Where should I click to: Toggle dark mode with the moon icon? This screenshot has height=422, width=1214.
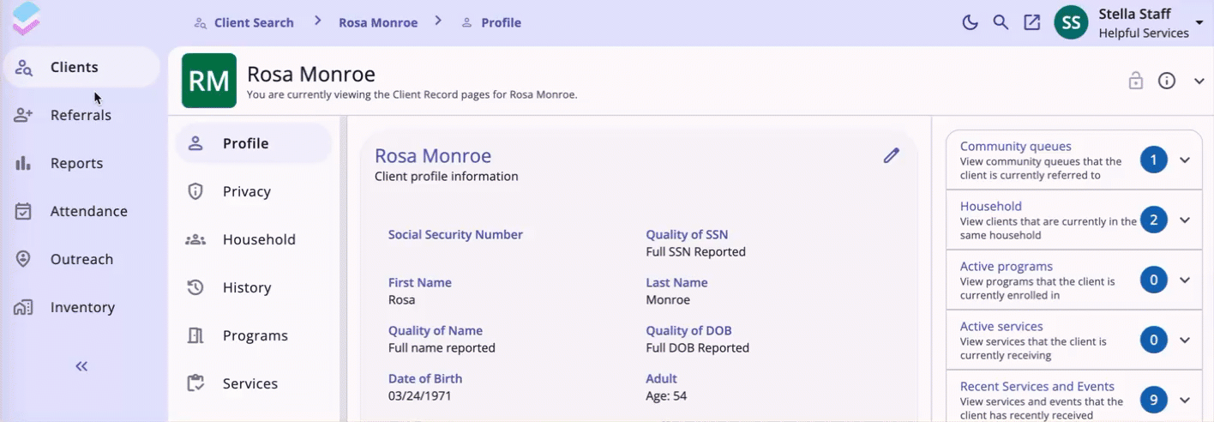970,23
